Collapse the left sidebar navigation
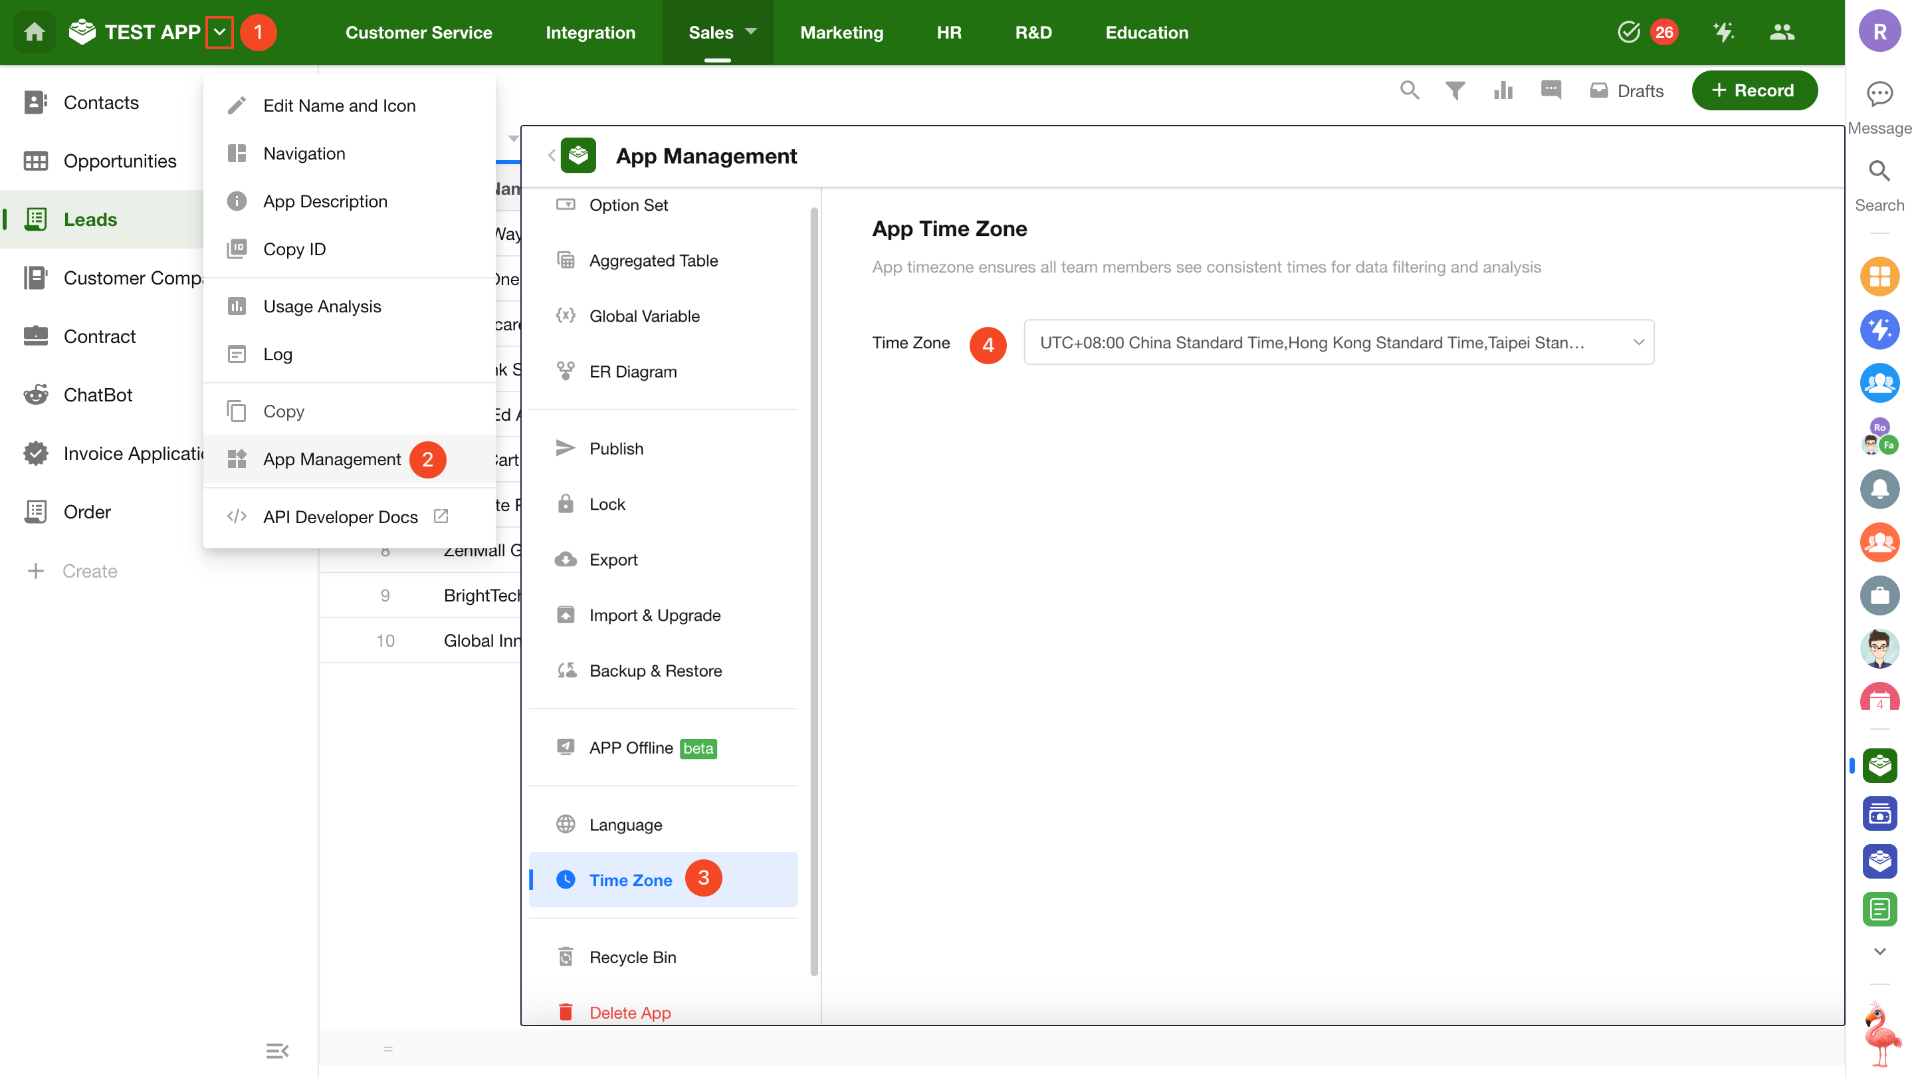 pos(277,1051)
